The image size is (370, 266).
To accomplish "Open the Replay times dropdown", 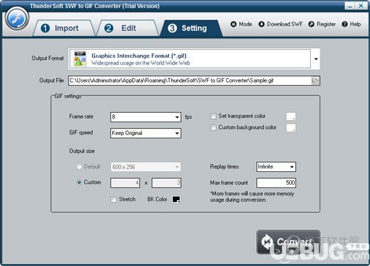I will tap(276, 167).
